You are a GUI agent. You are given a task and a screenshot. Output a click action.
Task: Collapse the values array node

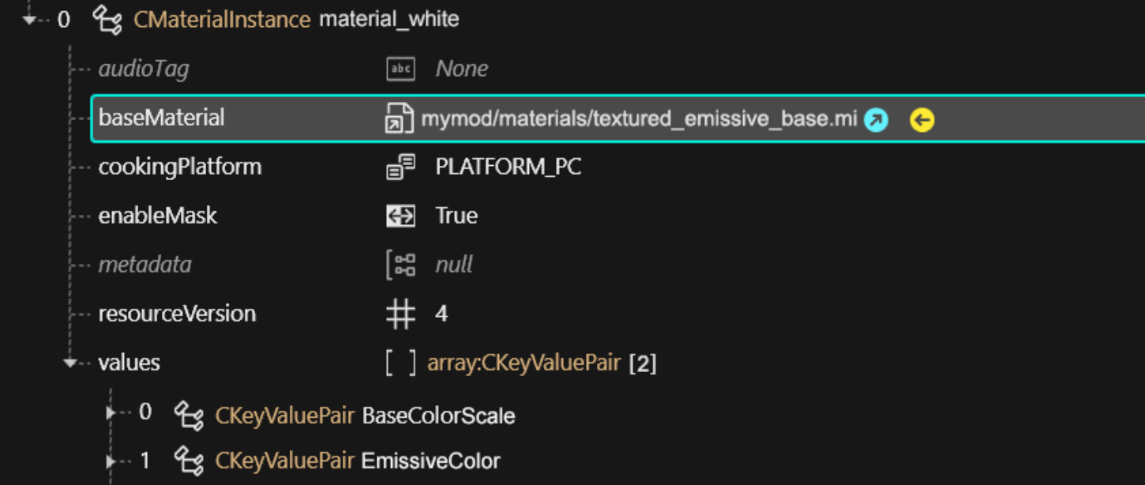[x=70, y=363]
